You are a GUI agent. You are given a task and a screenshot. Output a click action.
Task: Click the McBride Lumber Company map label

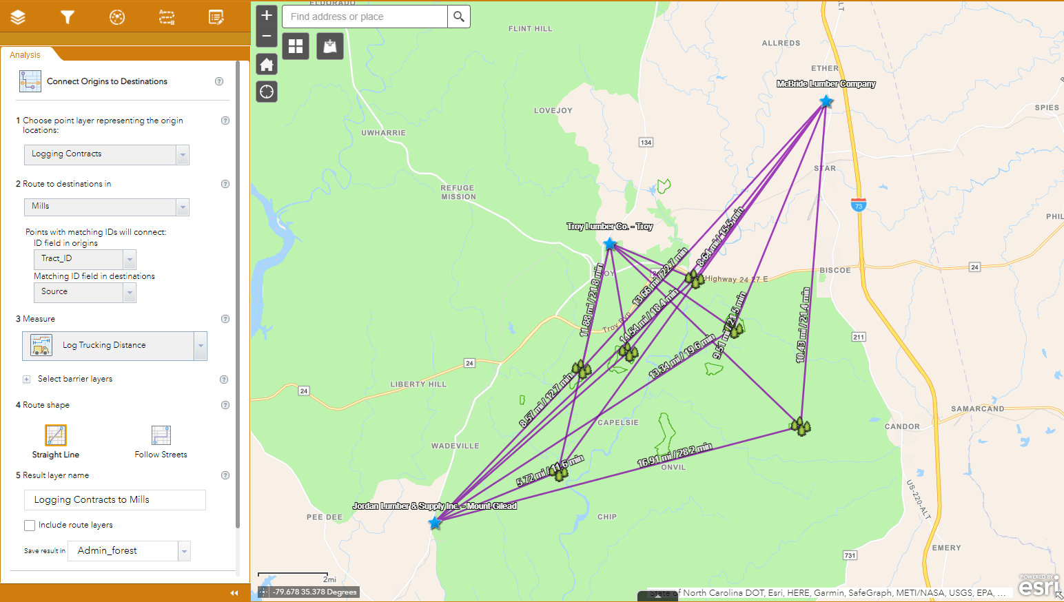coord(826,84)
